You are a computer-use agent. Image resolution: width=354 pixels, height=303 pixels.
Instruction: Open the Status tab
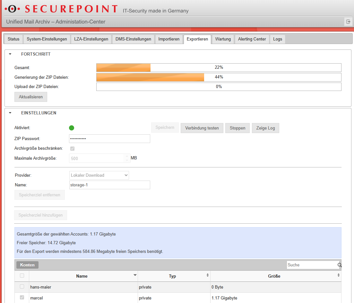(x=13, y=39)
